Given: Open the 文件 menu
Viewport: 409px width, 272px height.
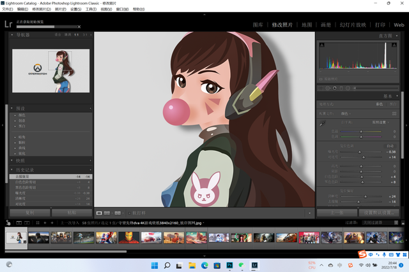Looking at the screenshot, I should 7,9.
